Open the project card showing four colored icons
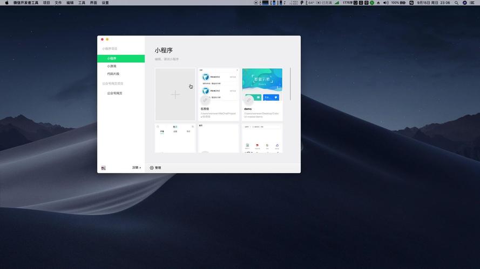The height and width of the screenshot is (269, 480). coord(262,138)
